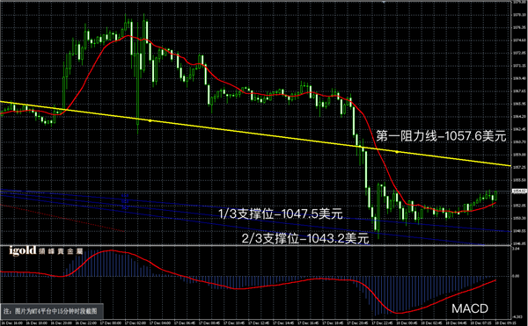Click the current price tag on price axis
The image size is (528, 326).
point(519,192)
